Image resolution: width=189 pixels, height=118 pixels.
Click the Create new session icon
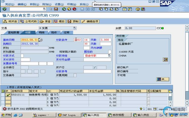(124, 9)
